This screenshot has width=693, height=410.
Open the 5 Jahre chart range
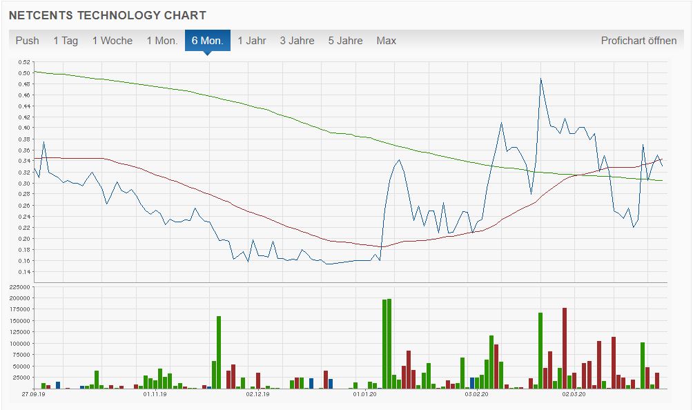point(345,41)
